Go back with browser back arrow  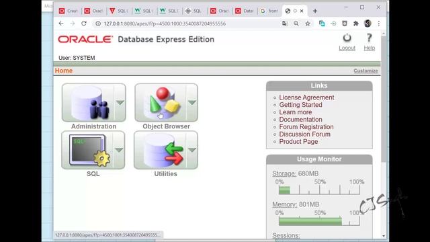tap(61, 24)
